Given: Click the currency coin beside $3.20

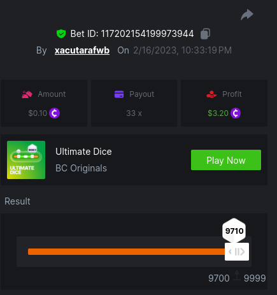Looking at the screenshot, I should click(236, 113).
